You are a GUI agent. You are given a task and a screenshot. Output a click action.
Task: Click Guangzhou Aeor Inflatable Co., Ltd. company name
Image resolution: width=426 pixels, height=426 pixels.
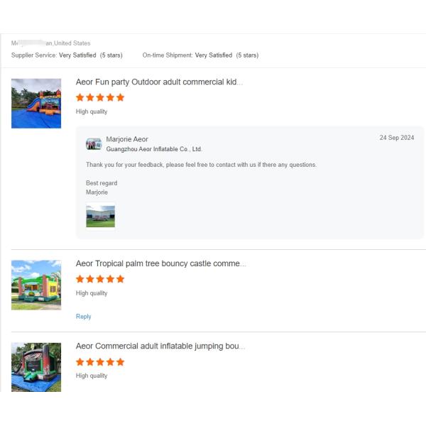[154, 149]
